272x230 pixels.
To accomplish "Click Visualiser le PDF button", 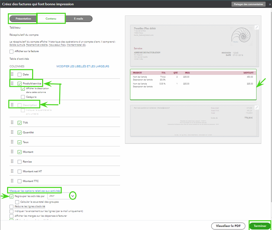I will tap(228, 226).
